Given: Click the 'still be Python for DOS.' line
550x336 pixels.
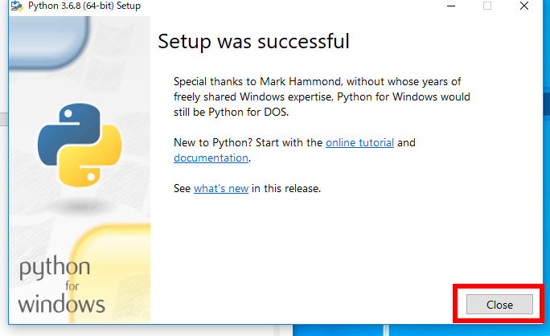Looking at the screenshot, I should (231, 113).
